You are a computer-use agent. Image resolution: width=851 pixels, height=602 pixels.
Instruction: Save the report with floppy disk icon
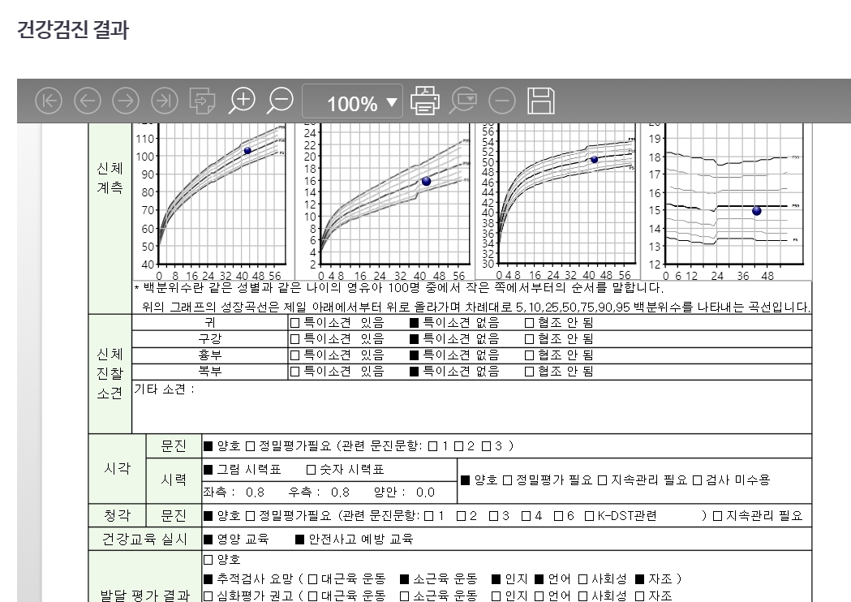541,101
